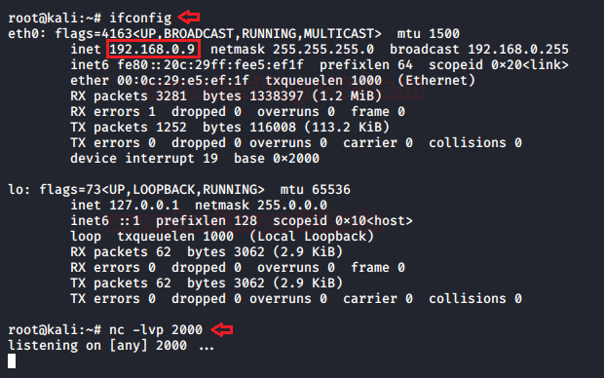Image resolution: width=604 pixels, height=378 pixels.
Task: Click the 'RX packets 3281' text
Action: [129, 95]
